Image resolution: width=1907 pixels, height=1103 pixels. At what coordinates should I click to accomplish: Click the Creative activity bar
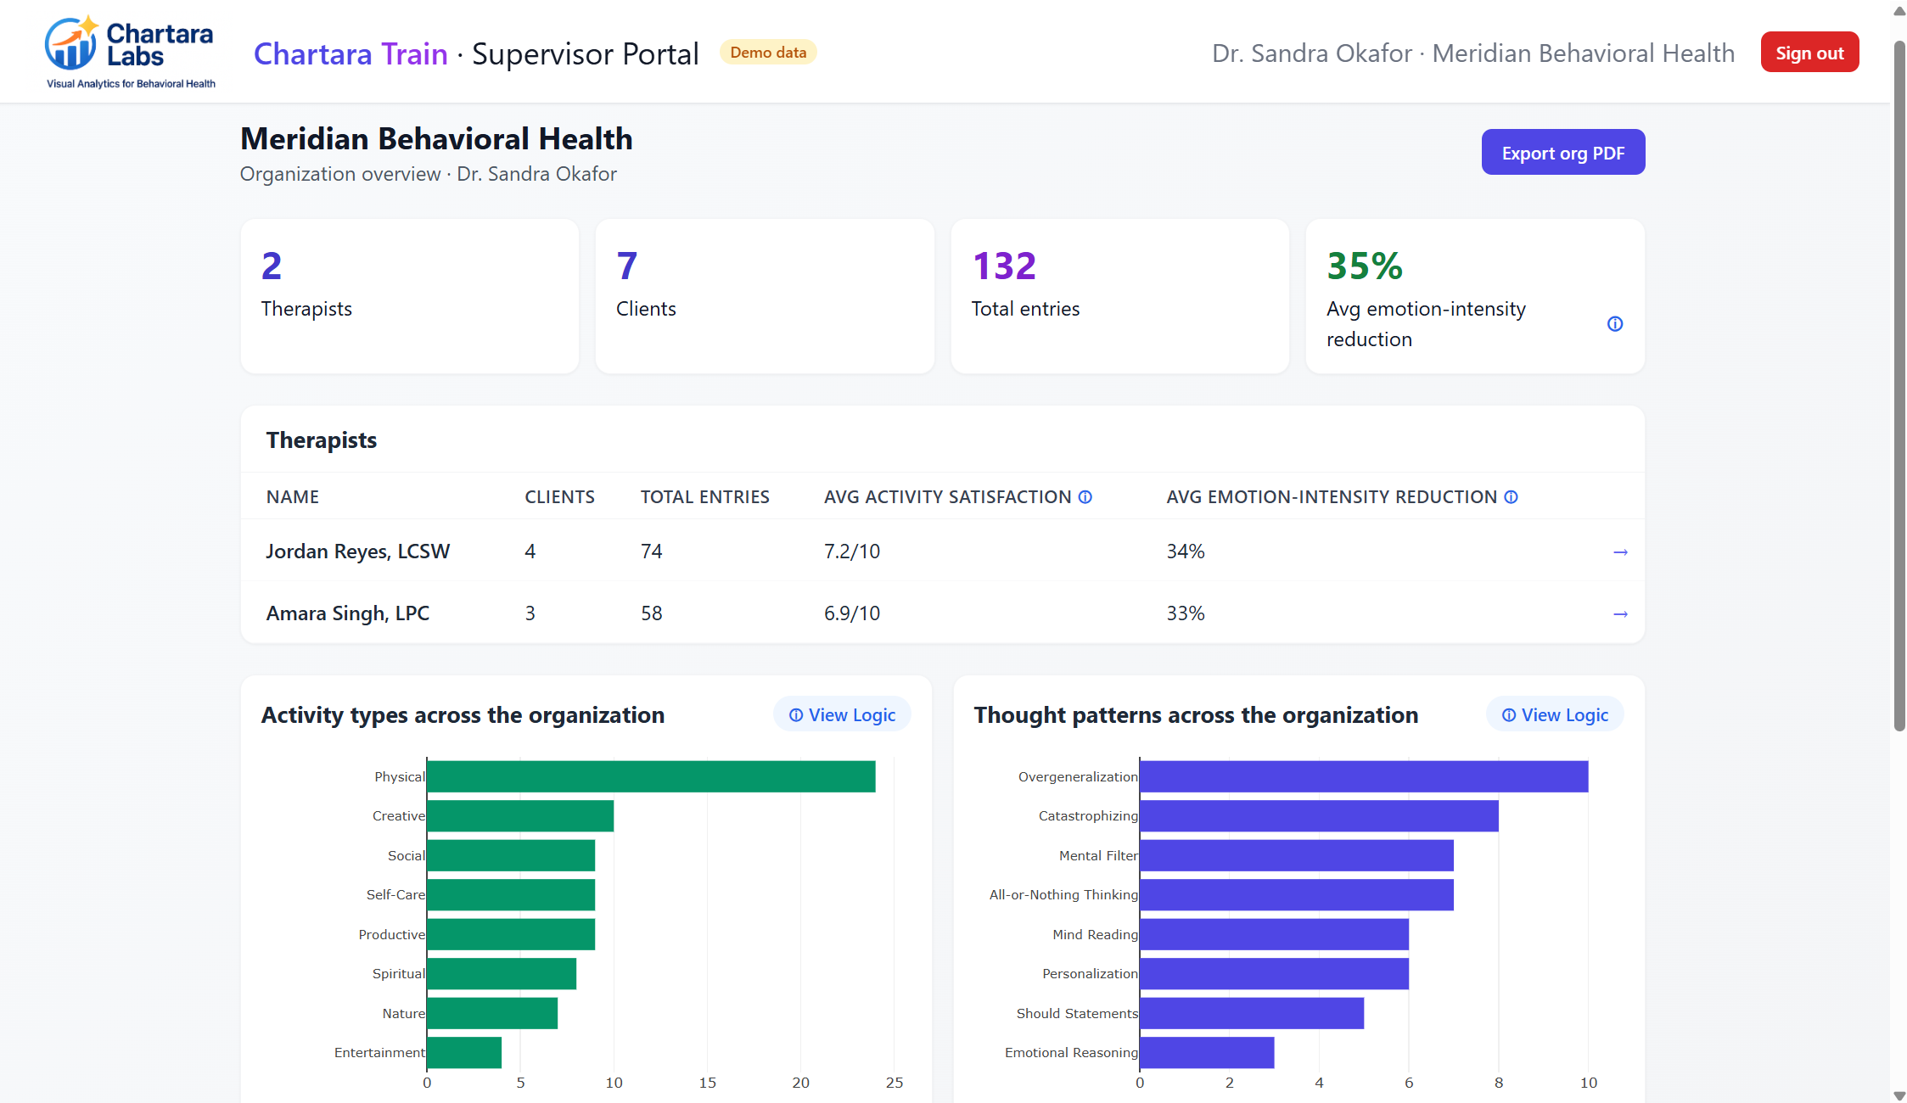tap(520, 816)
